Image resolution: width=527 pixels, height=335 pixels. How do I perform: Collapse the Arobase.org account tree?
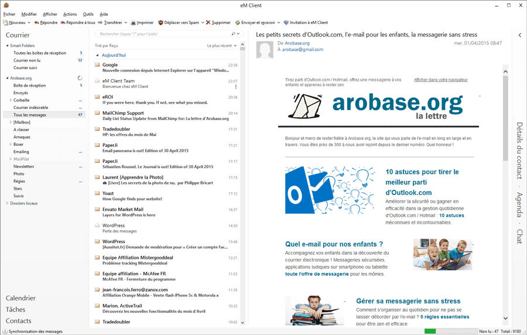pos(8,78)
